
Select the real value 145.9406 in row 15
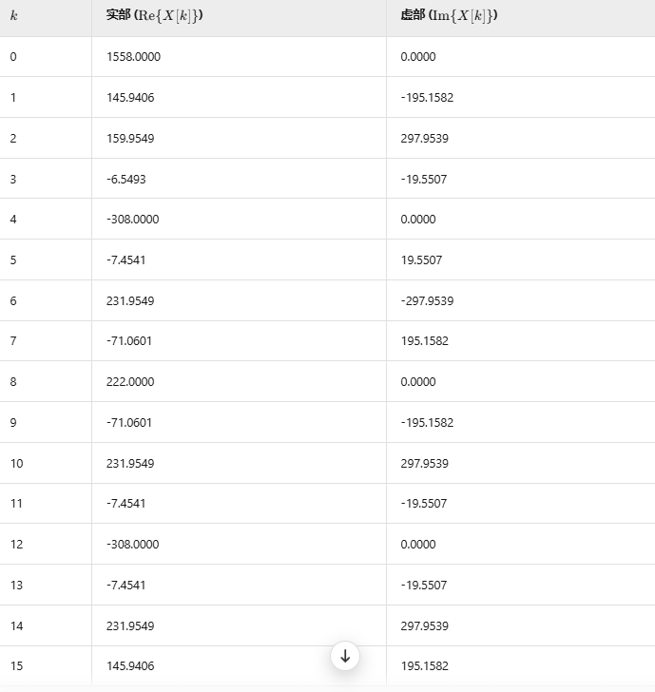[130, 666]
